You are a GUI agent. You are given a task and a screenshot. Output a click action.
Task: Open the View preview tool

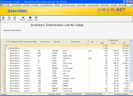click(x=9, y=19)
